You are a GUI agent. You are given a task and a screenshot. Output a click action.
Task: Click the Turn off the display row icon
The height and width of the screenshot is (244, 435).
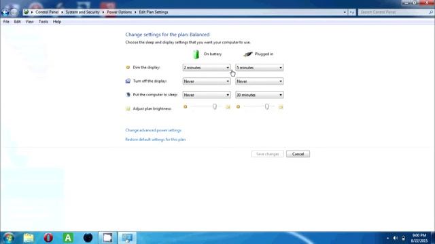128,81
